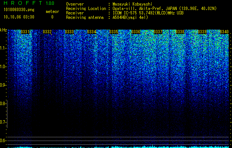Click the meteor count value 0

coord(52,17)
